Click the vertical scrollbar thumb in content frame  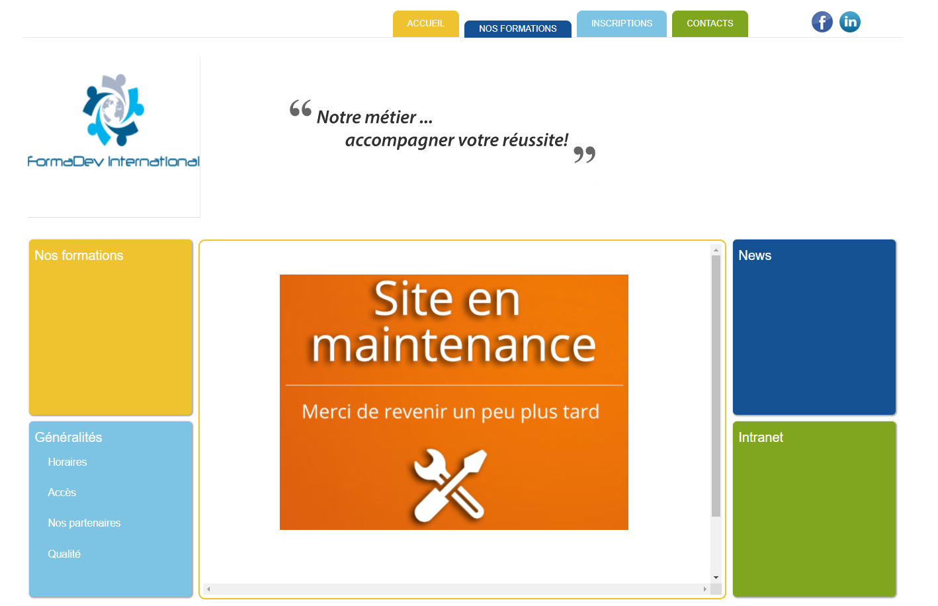716,385
